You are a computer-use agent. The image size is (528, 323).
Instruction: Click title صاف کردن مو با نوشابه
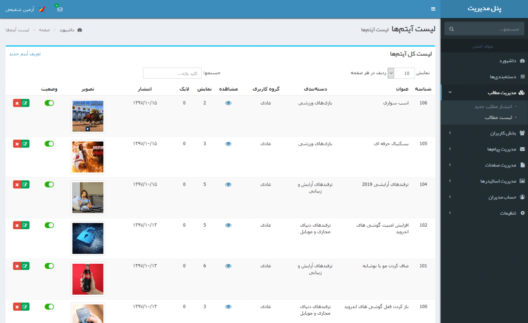click(x=386, y=266)
